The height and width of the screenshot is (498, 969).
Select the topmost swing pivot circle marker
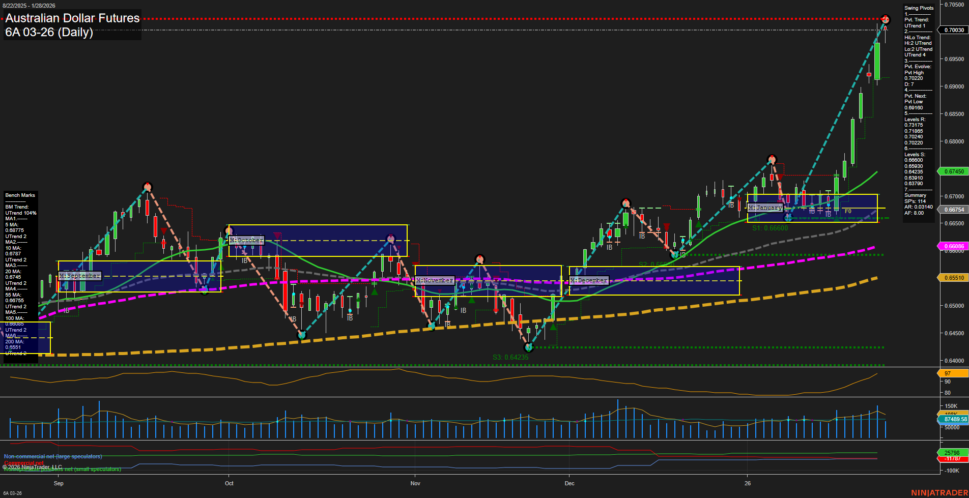click(x=886, y=19)
